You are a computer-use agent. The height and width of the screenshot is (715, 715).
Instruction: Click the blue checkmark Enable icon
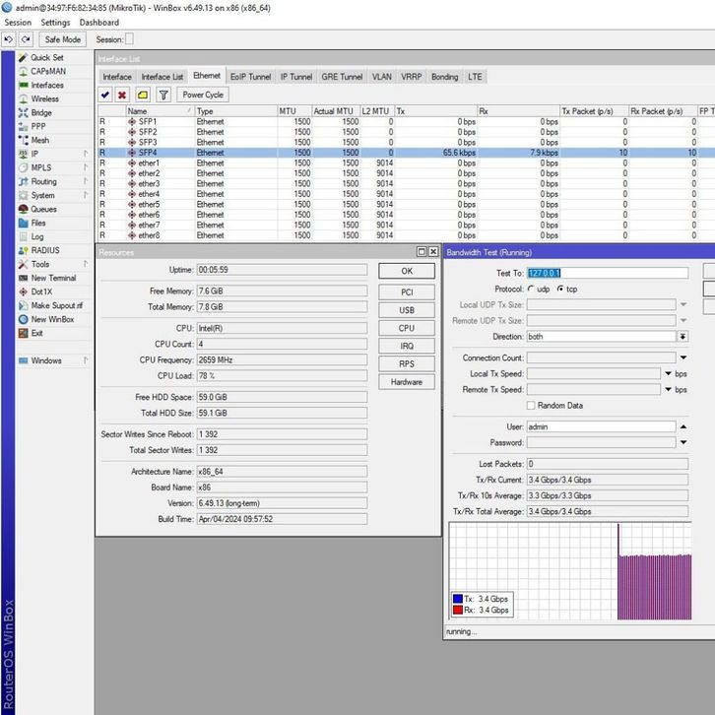(x=105, y=95)
